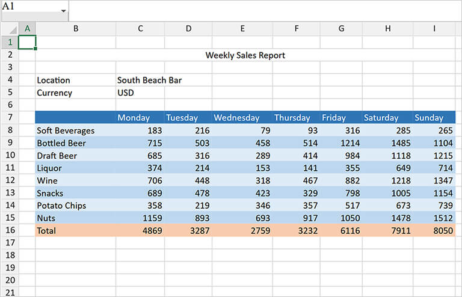The height and width of the screenshot is (297, 462).
Task: Click the Weekly Sales Report title cell
Action: (x=245, y=55)
